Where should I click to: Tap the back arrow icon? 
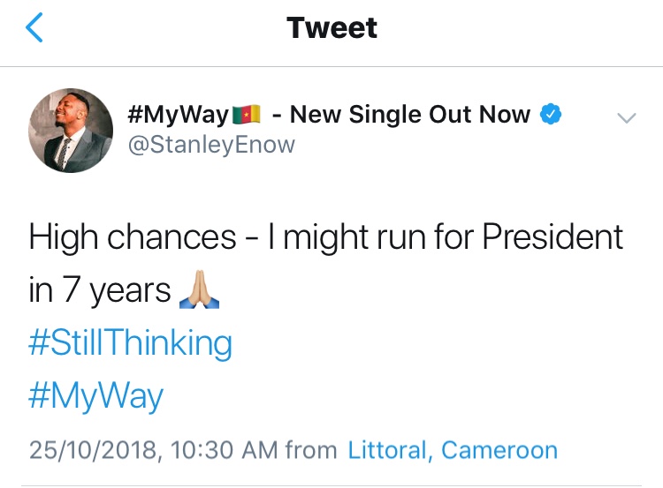34,28
